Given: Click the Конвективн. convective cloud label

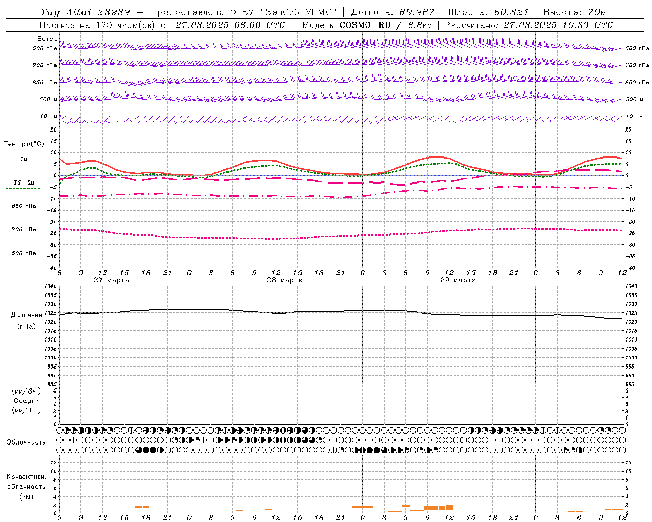Looking at the screenshot, I should pos(26,477).
